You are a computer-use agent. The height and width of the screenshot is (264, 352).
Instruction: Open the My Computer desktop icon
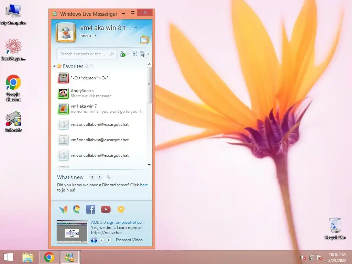pyautogui.click(x=13, y=14)
